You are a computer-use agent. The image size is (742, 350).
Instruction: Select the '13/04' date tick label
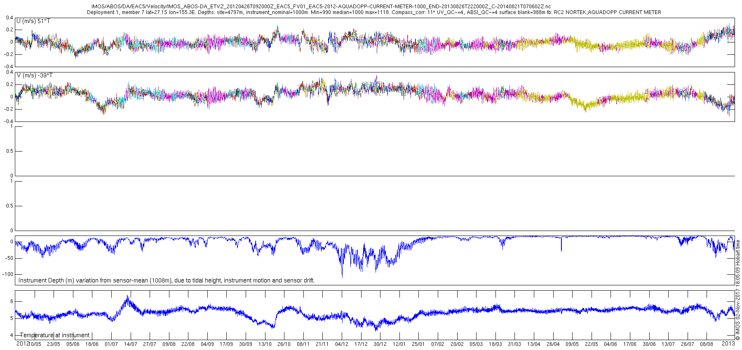point(534,344)
